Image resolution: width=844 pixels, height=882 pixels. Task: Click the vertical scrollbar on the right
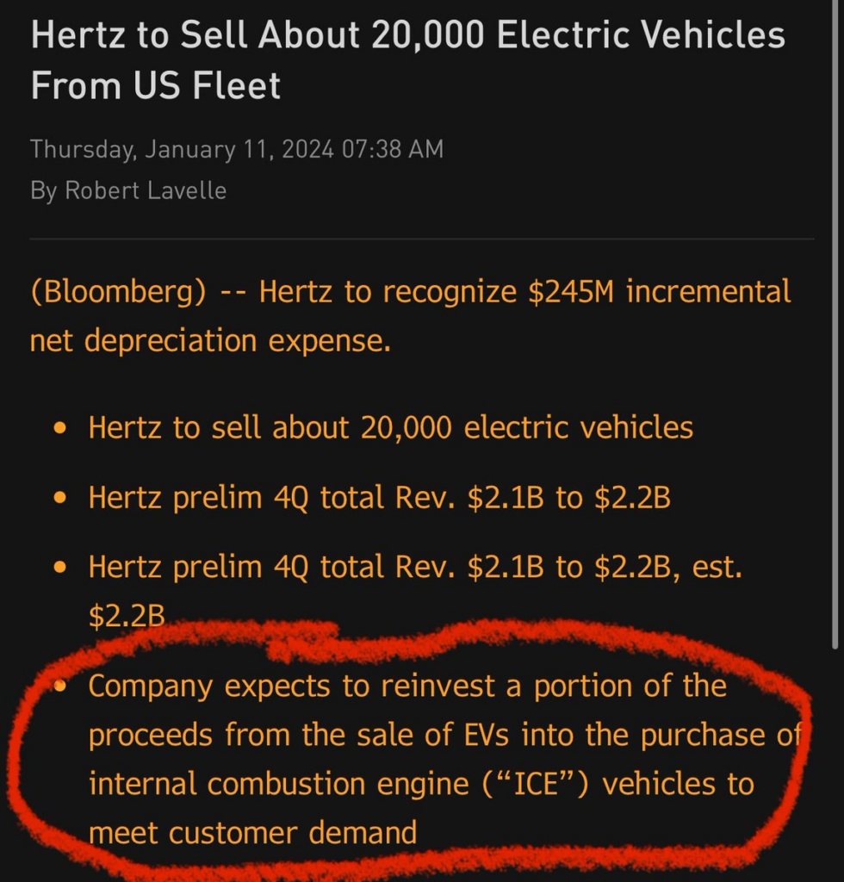click(x=835, y=345)
